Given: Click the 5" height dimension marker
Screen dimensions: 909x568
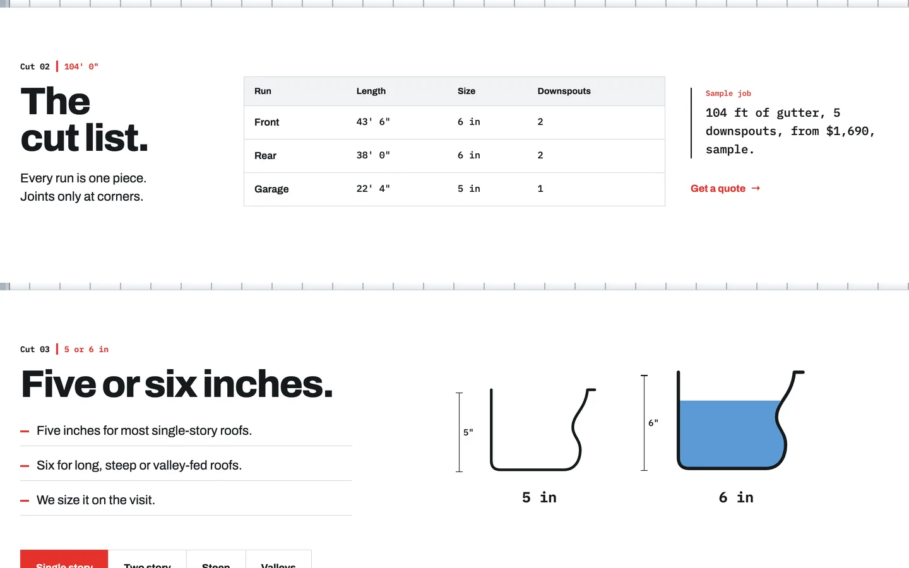Looking at the screenshot, I should pyautogui.click(x=463, y=432).
